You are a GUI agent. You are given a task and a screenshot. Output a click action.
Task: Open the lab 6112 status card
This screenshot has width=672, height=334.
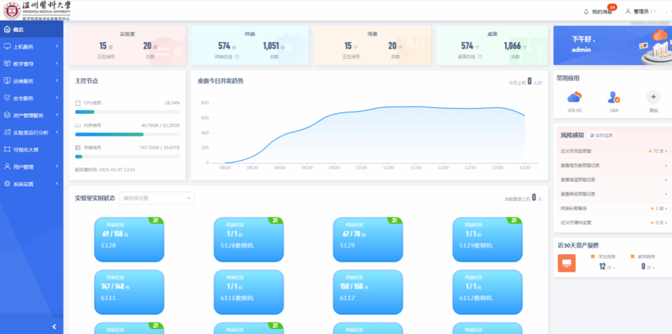coord(368,292)
